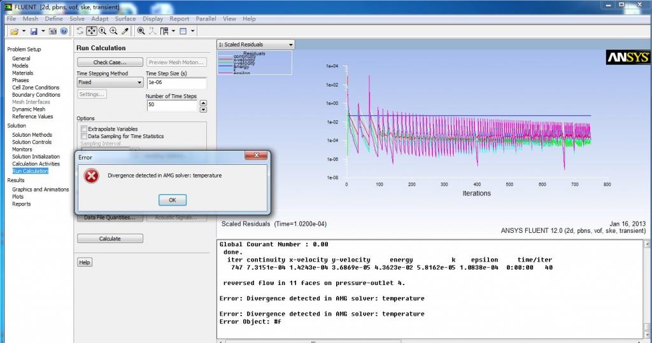Select the probe eyedropper tool
Viewport: 652px width, 343px height.
(125, 31)
